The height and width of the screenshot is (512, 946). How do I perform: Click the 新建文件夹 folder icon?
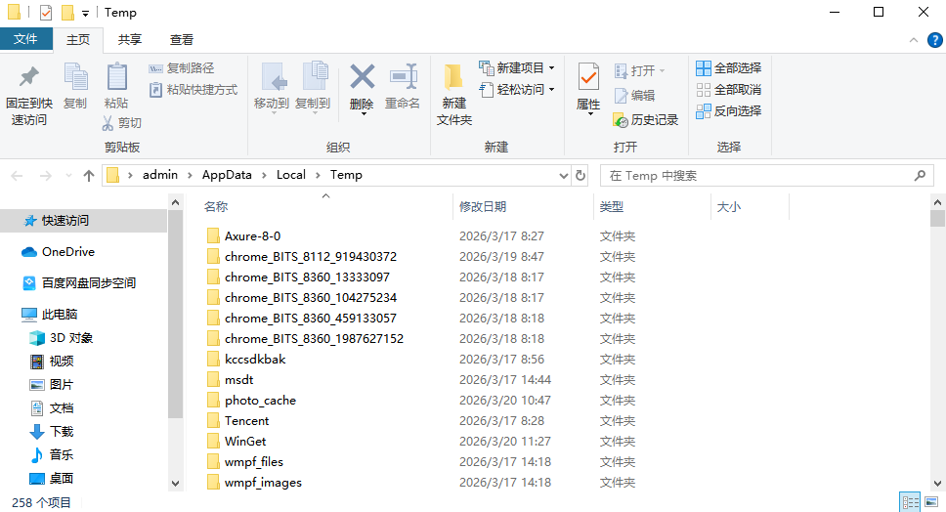(453, 76)
